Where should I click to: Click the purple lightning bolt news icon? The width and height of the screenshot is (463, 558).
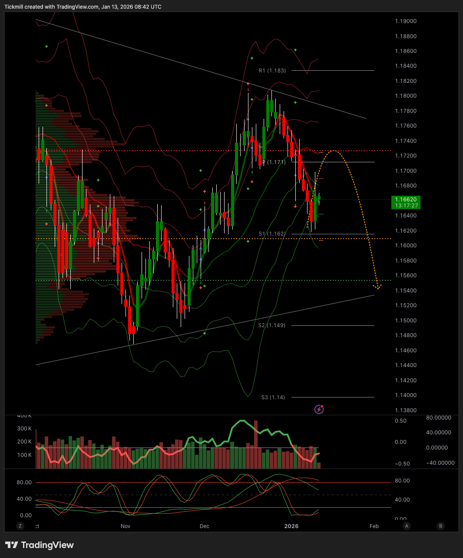coord(319,409)
